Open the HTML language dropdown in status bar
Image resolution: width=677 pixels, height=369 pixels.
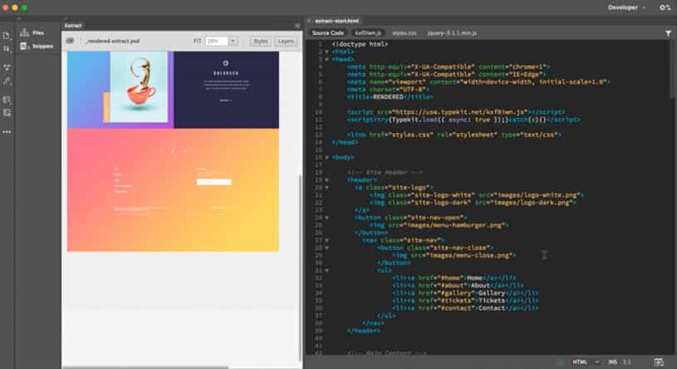pyautogui.click(x=584, y=362)
